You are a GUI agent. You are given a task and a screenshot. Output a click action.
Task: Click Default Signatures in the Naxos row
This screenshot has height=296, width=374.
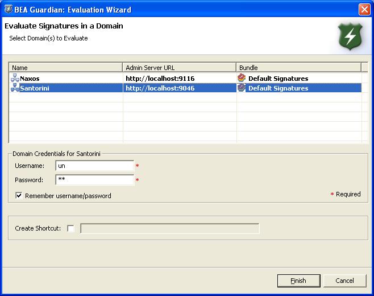278,79
